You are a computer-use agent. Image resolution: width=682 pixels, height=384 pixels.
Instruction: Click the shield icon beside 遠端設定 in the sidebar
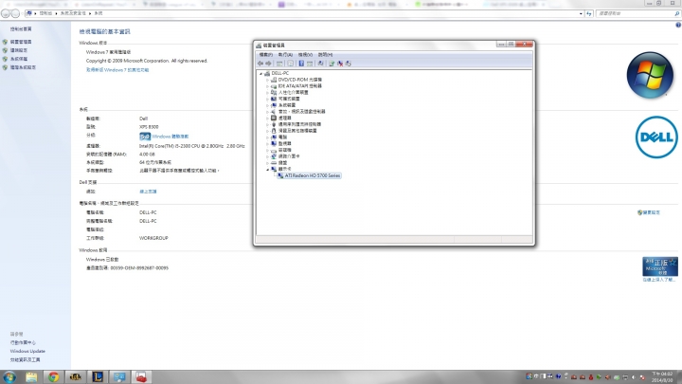[x=5, y=50]
